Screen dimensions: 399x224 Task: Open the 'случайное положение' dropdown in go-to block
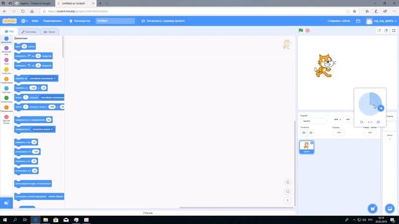pyautogui.click(x=42, y=78)
